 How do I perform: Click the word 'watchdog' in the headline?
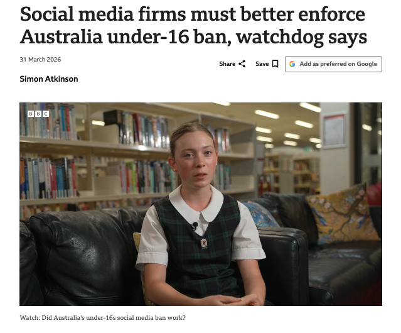click(280, 37)
